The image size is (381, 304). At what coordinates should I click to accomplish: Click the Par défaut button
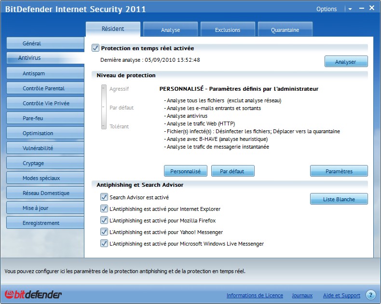click(233, 171)
